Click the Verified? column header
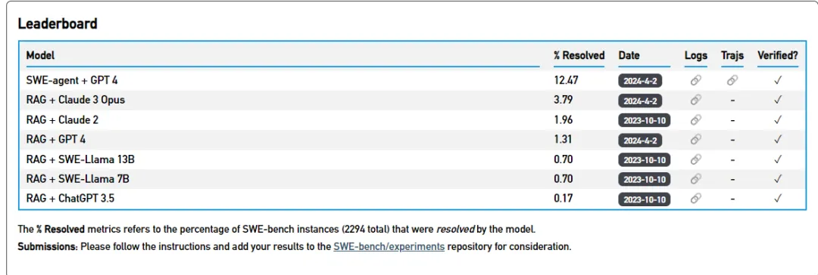The height and width of the screenshot is (275, 818). (778, 55)
